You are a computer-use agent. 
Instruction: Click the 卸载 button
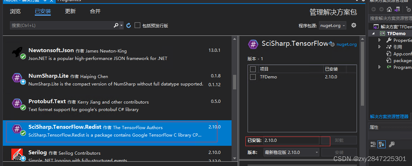[339, 140]
